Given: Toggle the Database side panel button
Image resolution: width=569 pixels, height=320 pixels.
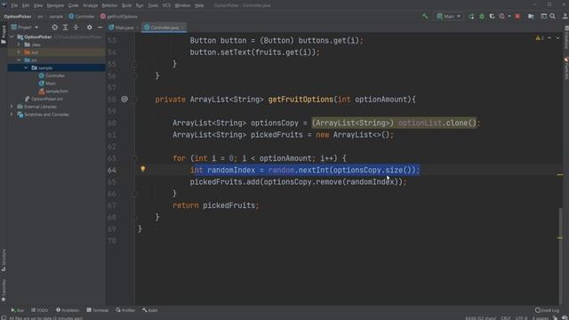Looking at the screenshot, I should click(566, 37).
